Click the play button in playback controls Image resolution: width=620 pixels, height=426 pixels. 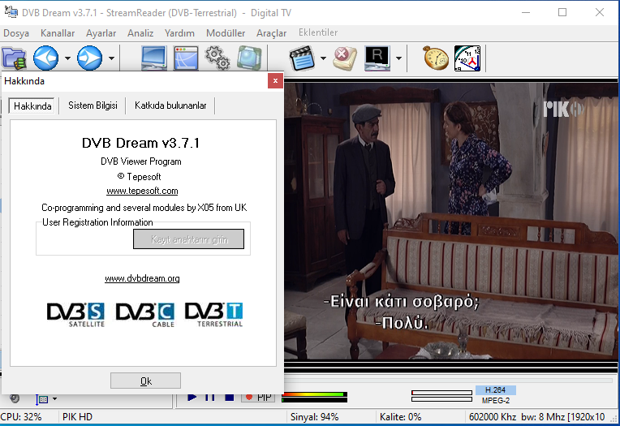pyautogui.click(x=192, y=397)
